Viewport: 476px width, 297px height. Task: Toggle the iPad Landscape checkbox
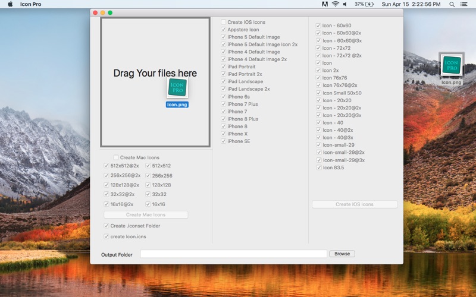(x=224, y=81)
